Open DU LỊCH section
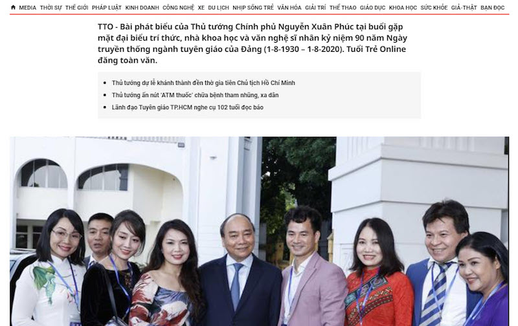This screenshot has height=326, width=518. click(218, 8)
